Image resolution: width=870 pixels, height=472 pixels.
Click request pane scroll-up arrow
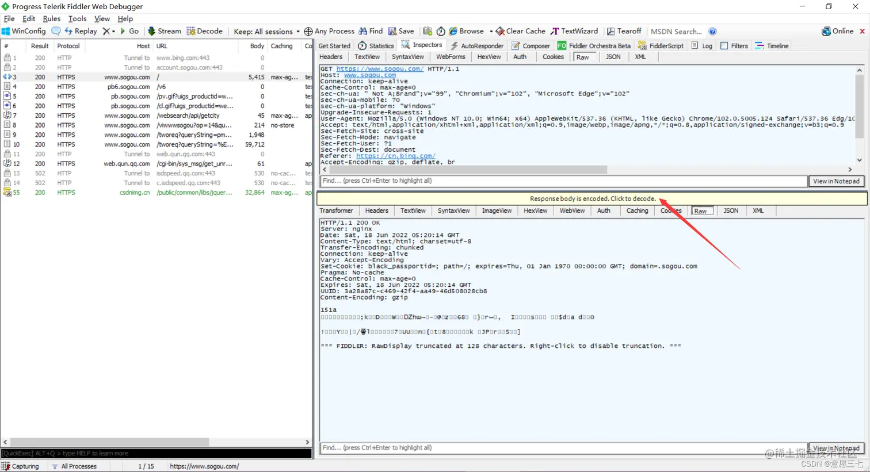[x=860, y=70]
